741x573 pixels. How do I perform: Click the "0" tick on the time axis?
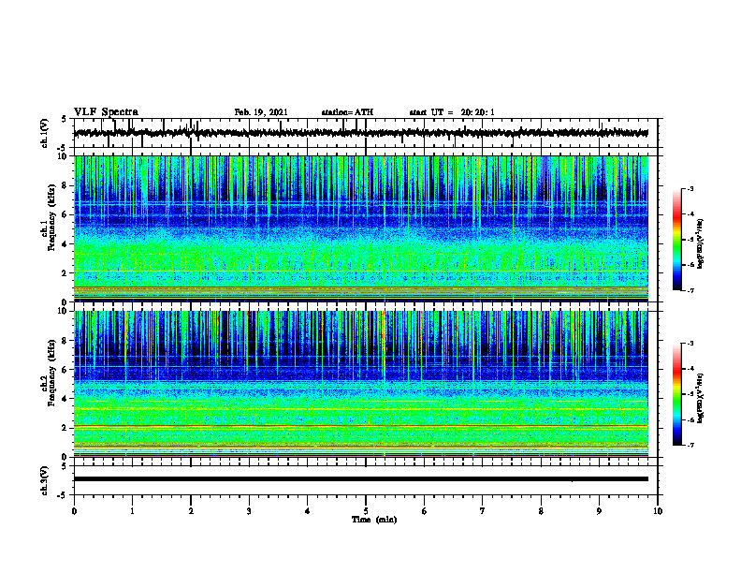[74, 511]
